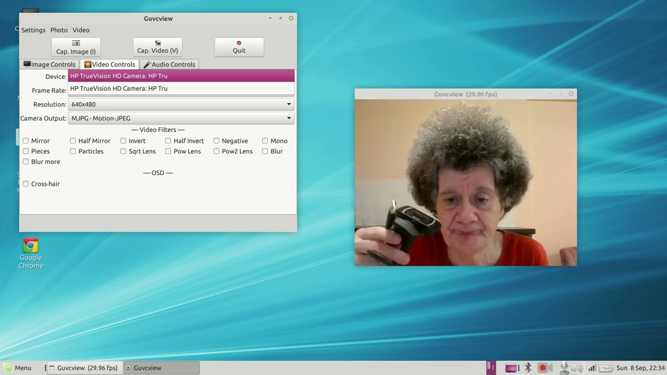
Task: Start recording with Cap. Video (V)
Action: pyautogui.click(x=157, y=47)
